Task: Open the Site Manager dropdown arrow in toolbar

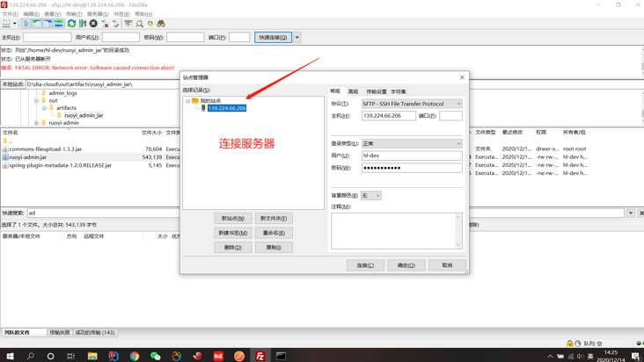Action: pyautogui.click(x=15, y=24)
